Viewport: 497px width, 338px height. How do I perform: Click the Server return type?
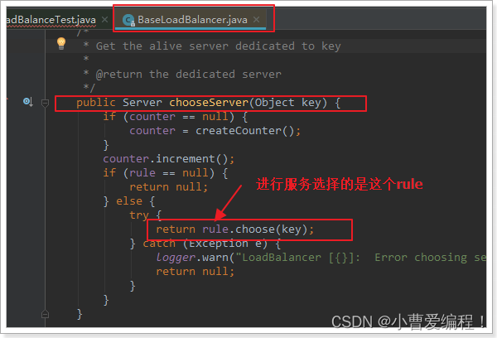point(142,103)
